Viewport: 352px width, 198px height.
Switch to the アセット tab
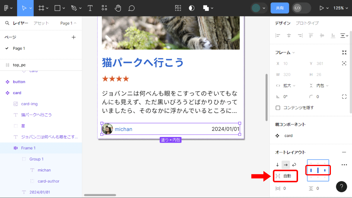point(41,23)
